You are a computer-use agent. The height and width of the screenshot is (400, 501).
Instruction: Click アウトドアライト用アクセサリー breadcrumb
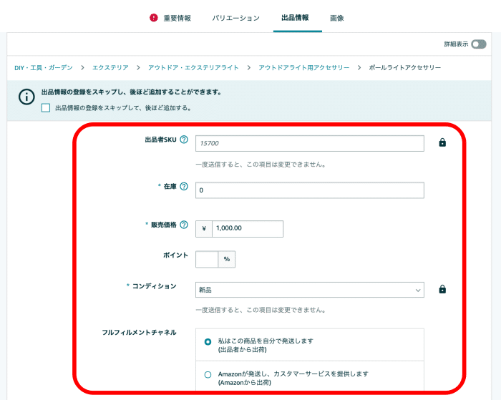(x=303, y=67)
